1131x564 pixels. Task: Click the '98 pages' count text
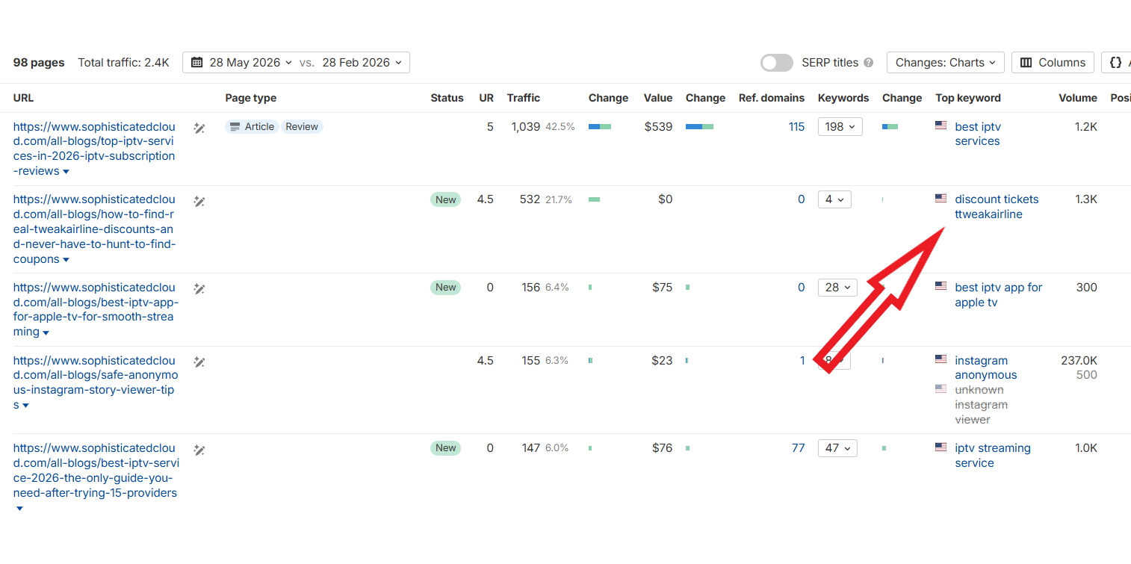coord(39,63)
